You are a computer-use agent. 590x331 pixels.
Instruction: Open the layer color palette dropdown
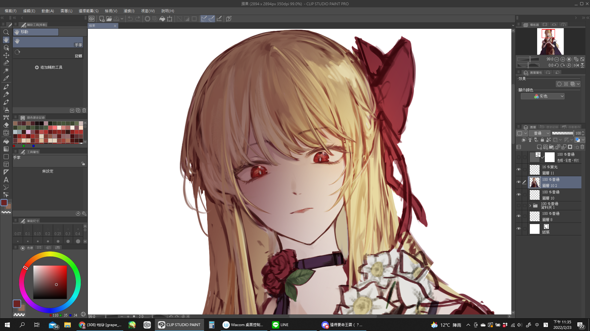tap(522, 133)
